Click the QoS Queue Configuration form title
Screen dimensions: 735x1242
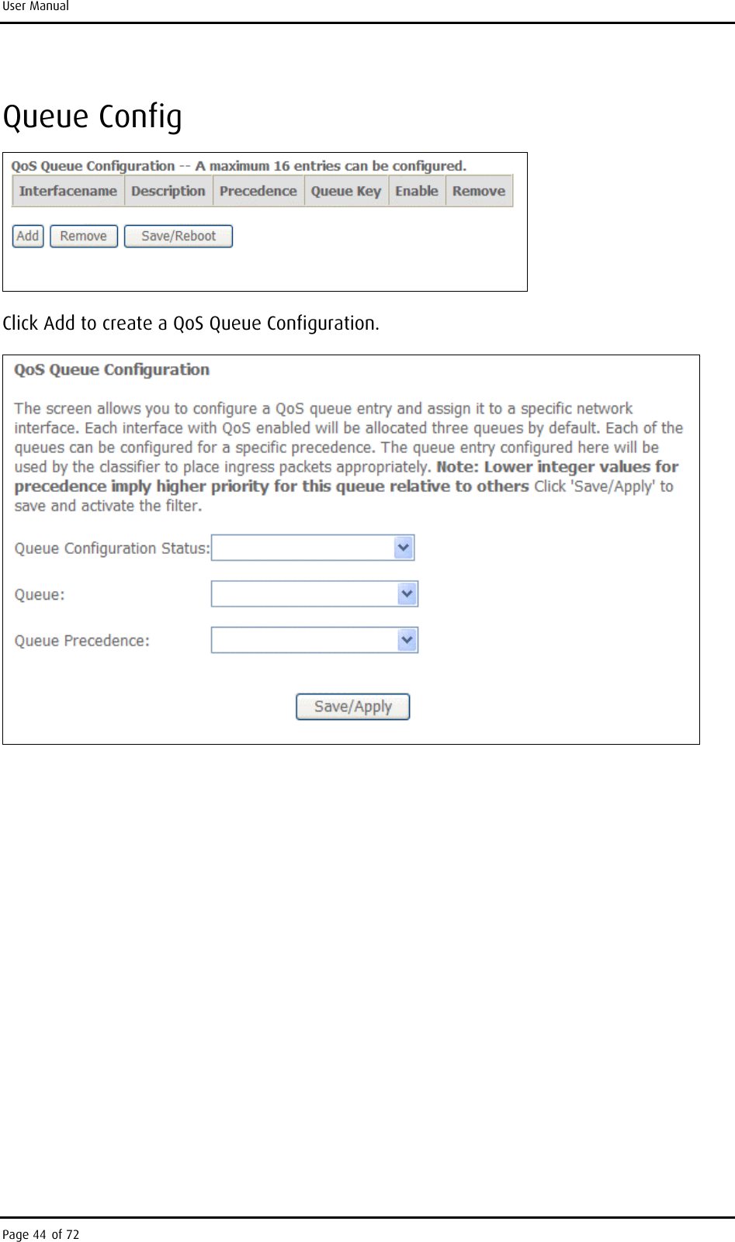point(112,370)
